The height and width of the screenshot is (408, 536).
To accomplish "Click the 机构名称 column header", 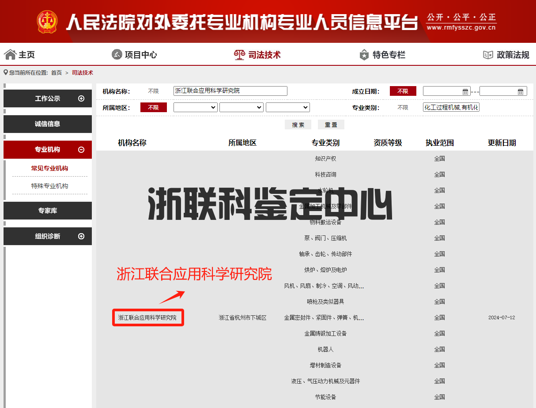I will (132, 143).
